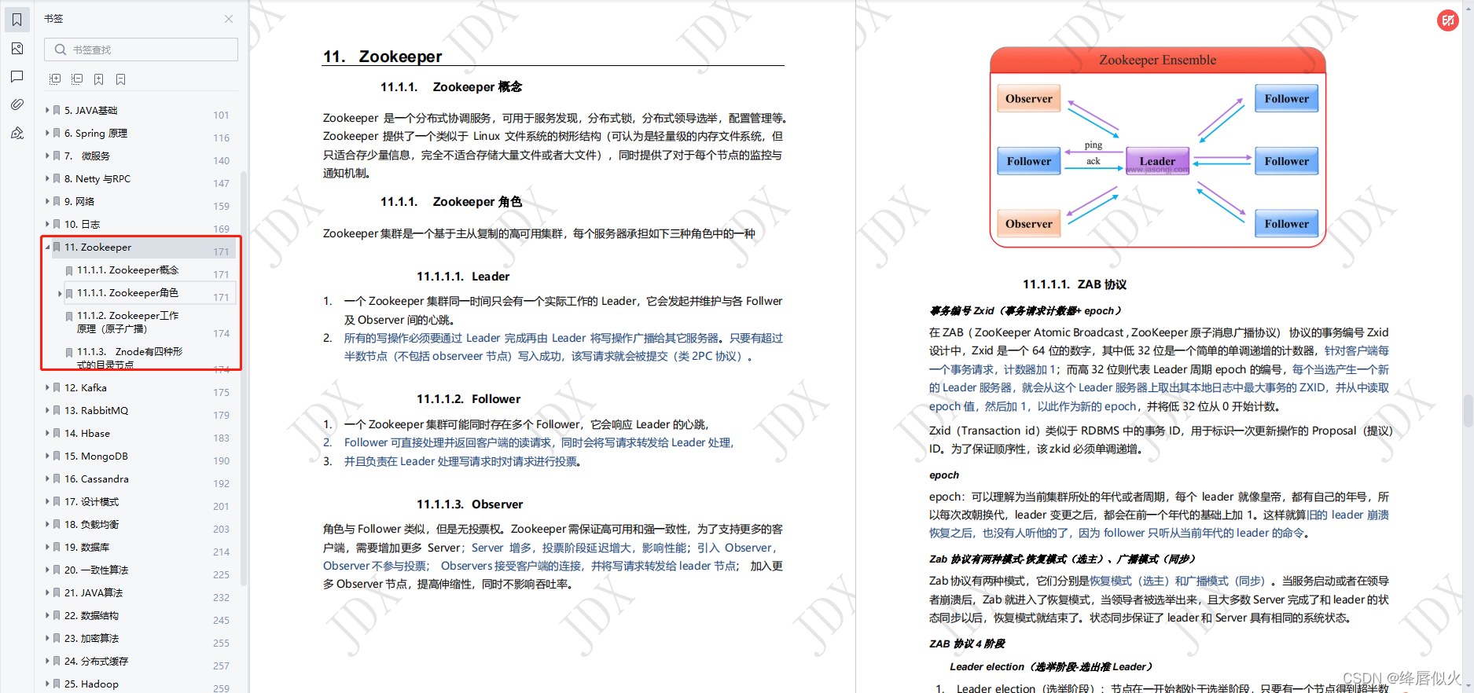Click page number 183 next to Hbase

[x=222, y=438]
